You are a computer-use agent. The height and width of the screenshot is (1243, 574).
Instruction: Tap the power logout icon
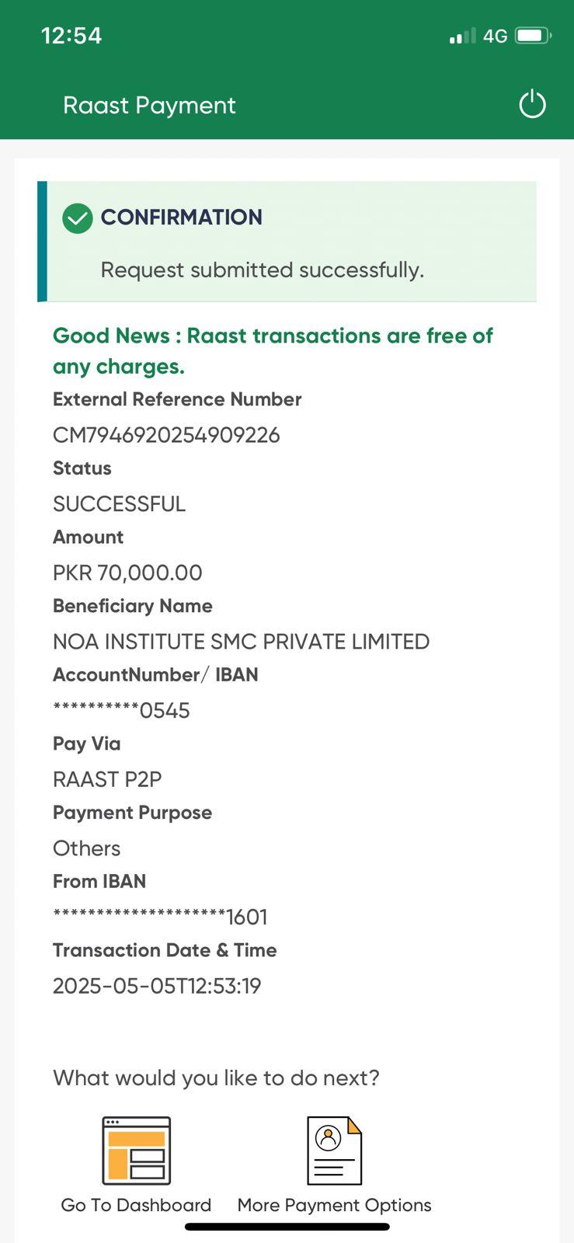[532, 104]
